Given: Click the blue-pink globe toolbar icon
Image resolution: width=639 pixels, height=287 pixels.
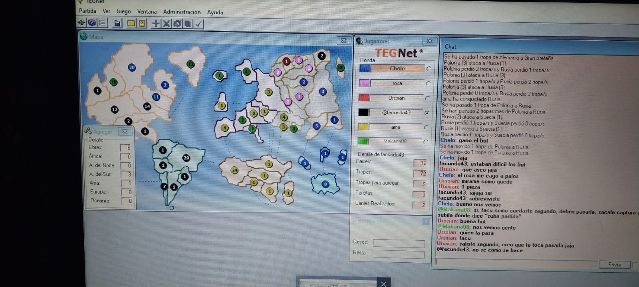Looking at the screenshot, I should pyautogui.click(x=92, y=23).
